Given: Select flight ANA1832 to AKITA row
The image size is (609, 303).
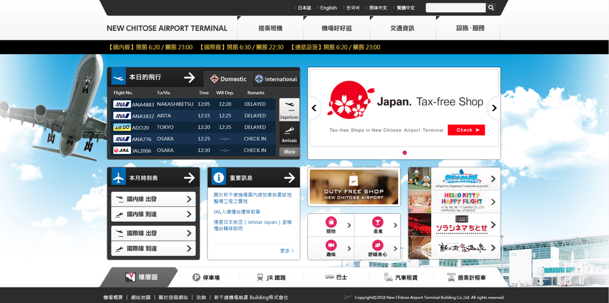Looking at the screenshot, I should [x=193, y=116].
